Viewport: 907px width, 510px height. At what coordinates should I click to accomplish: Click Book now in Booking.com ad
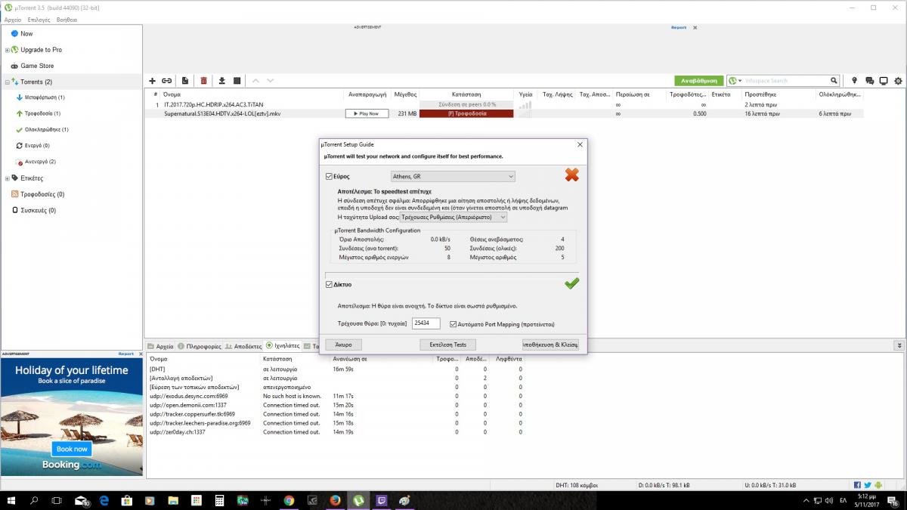click(x=72, y=449)
